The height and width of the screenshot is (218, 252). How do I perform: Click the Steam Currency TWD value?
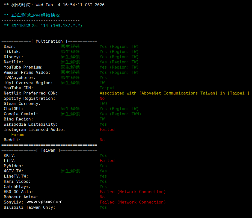[103, 104]
